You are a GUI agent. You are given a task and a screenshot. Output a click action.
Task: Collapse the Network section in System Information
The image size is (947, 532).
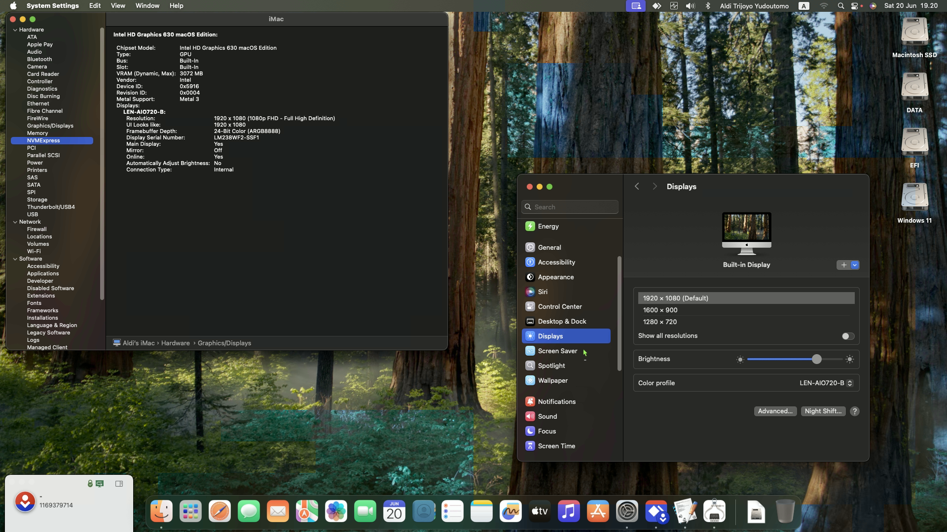[x=15, y=222]
